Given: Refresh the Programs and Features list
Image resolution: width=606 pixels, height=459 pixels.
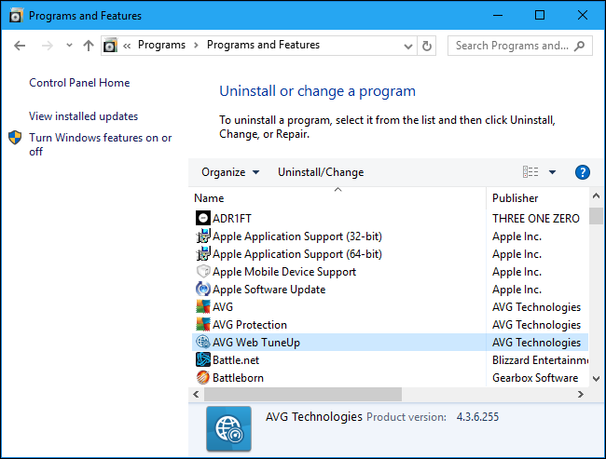Looking at the screenshot, I should click(x=427, y=46).
